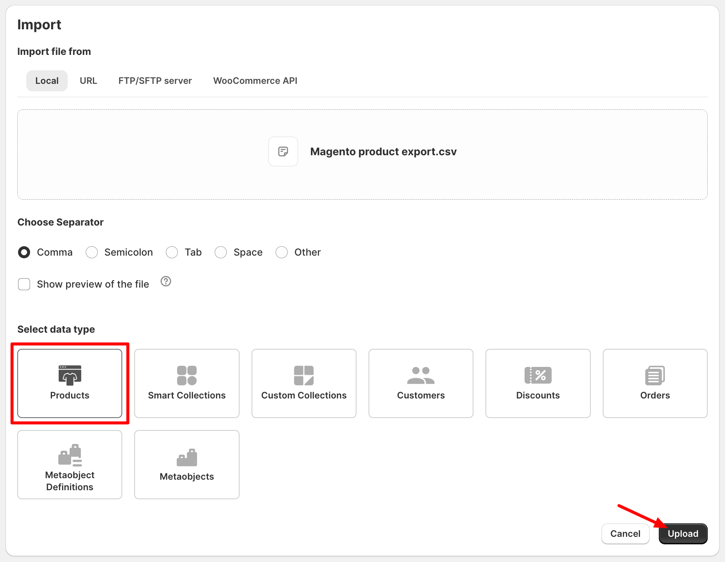Switch to FTP/SFTP server import
The height and width of the screenshot is (562, 725).
pyautogui.click(x=155, y=80)
